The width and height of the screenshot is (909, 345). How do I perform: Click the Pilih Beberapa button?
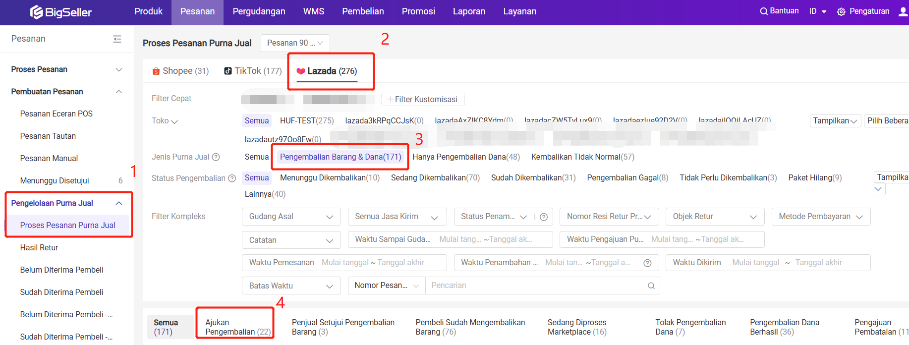[886, 121]
